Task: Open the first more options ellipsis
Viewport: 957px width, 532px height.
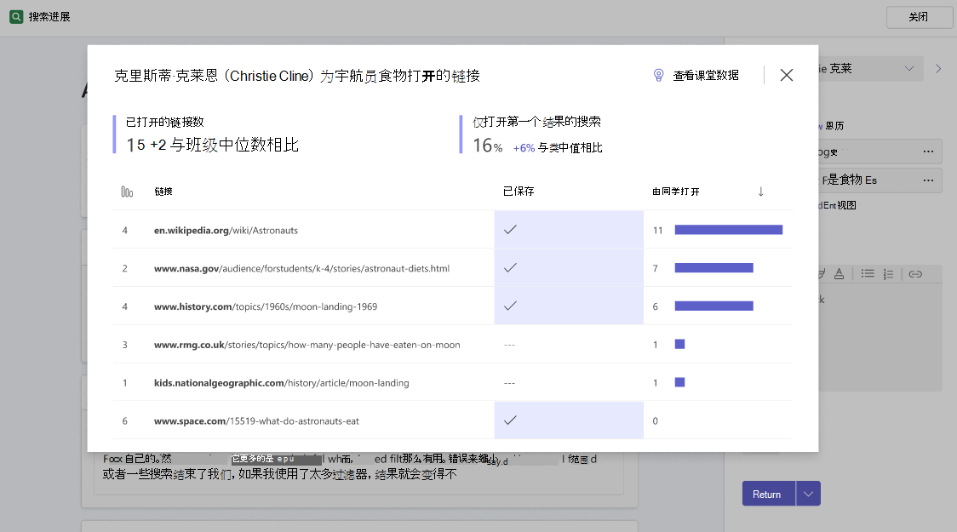Action: 928,152
